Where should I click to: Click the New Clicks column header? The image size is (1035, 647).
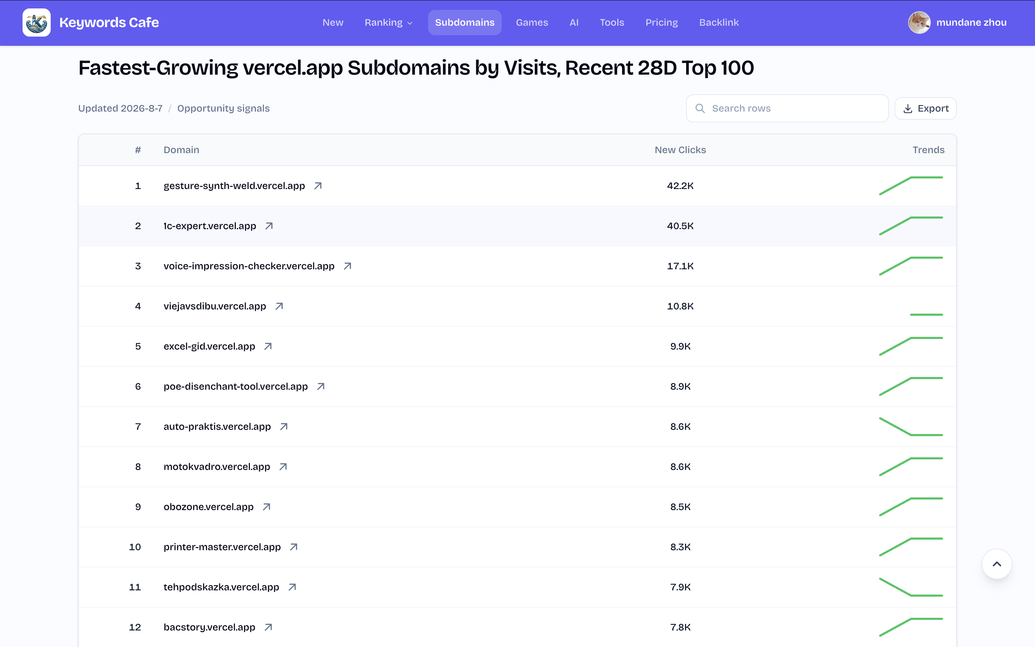[x=680, y=150]
